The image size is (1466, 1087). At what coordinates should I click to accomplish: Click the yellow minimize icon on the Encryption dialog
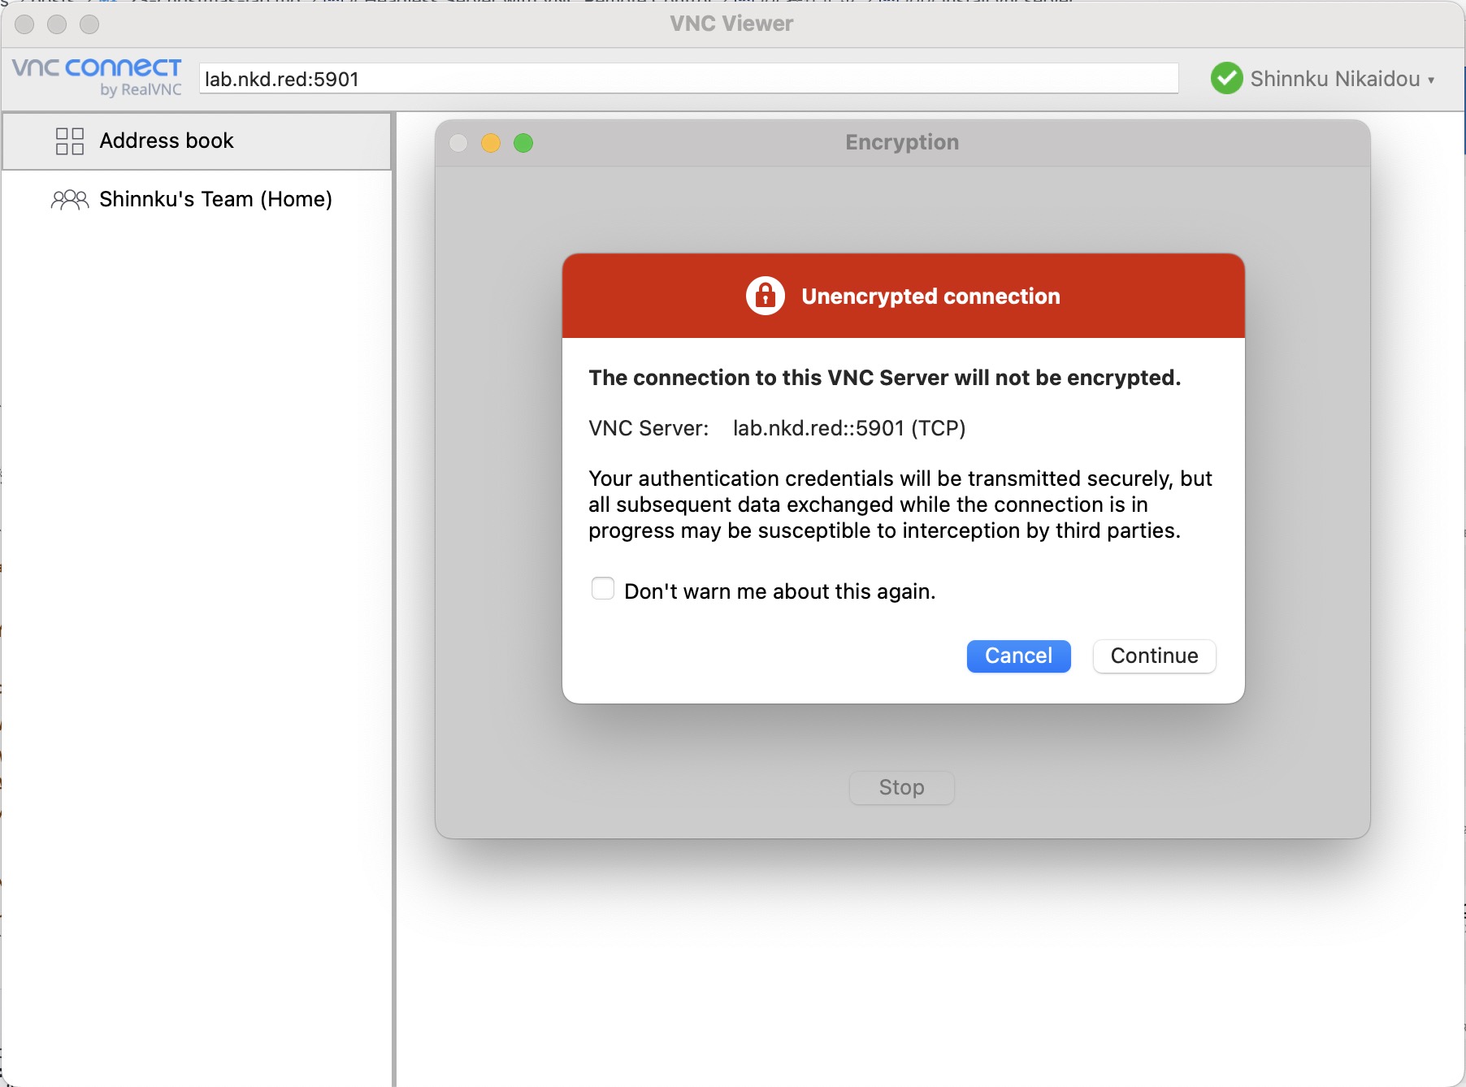click(491, 143)
